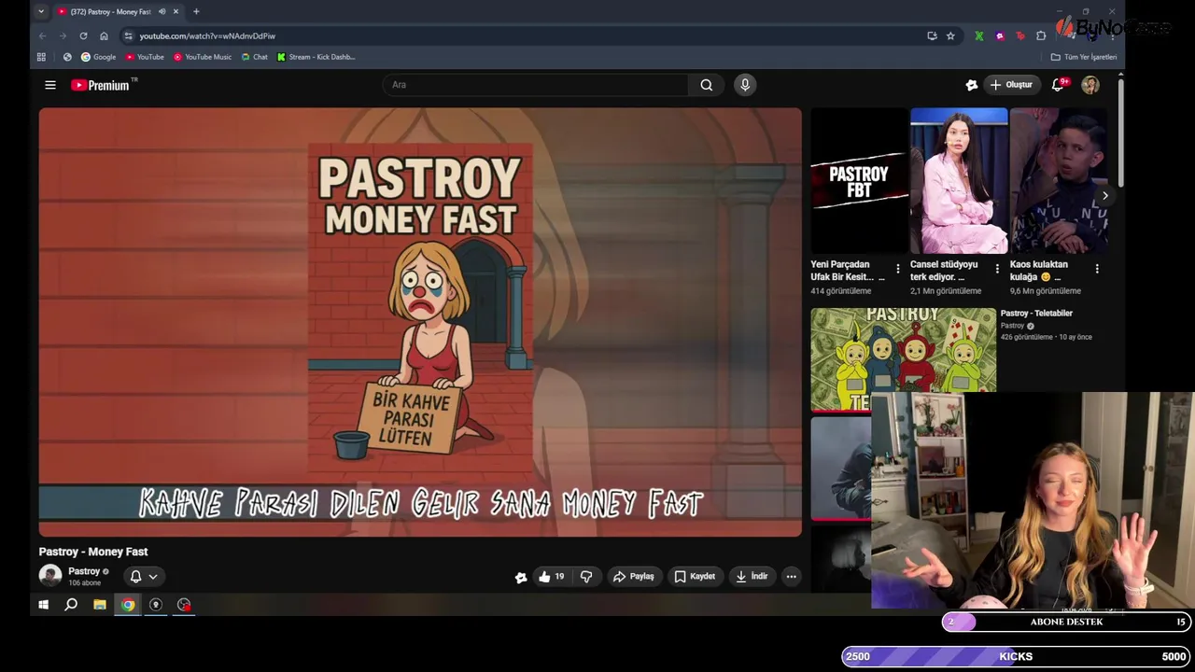Switch to Chrome in taskbar
The width and height of the screenshot is (1195, 672).
128,605
